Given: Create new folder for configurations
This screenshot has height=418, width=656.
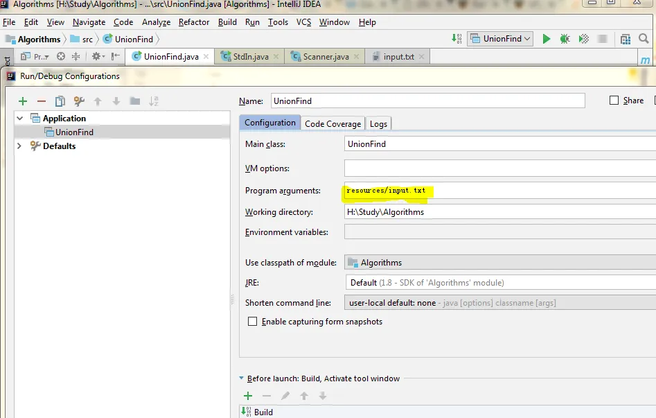Looking at the screenshot, I should tap(134, 101).
